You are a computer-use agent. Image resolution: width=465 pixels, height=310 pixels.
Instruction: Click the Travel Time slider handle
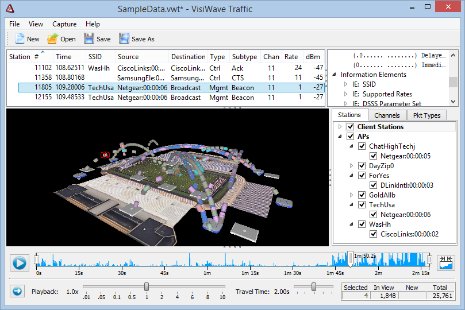(314, 286)
